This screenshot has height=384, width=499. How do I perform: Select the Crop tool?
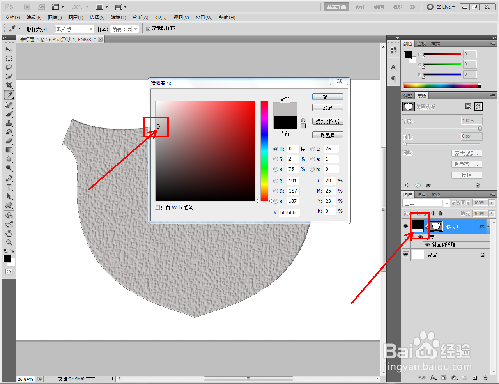9,85
